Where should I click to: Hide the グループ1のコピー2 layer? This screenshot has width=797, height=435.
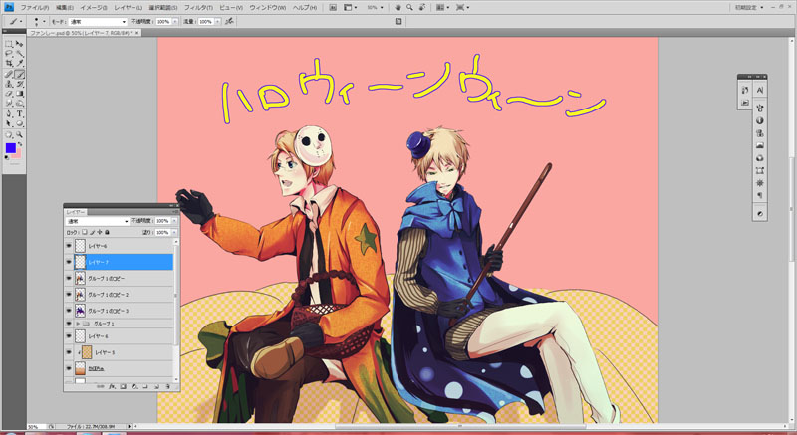(x=69, y=295)
